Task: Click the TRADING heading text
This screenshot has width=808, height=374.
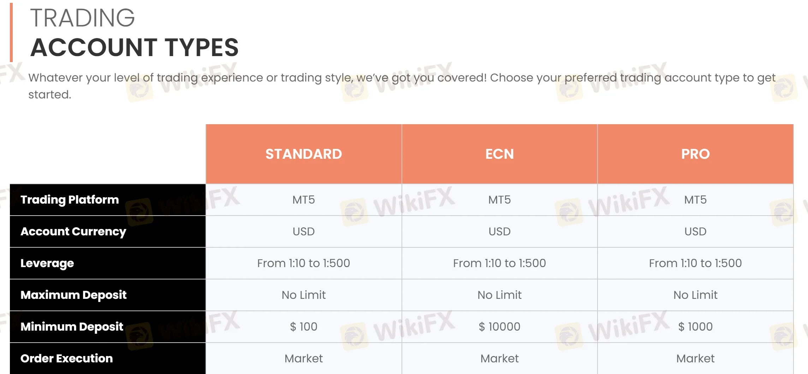Action: tap(82, 18)
